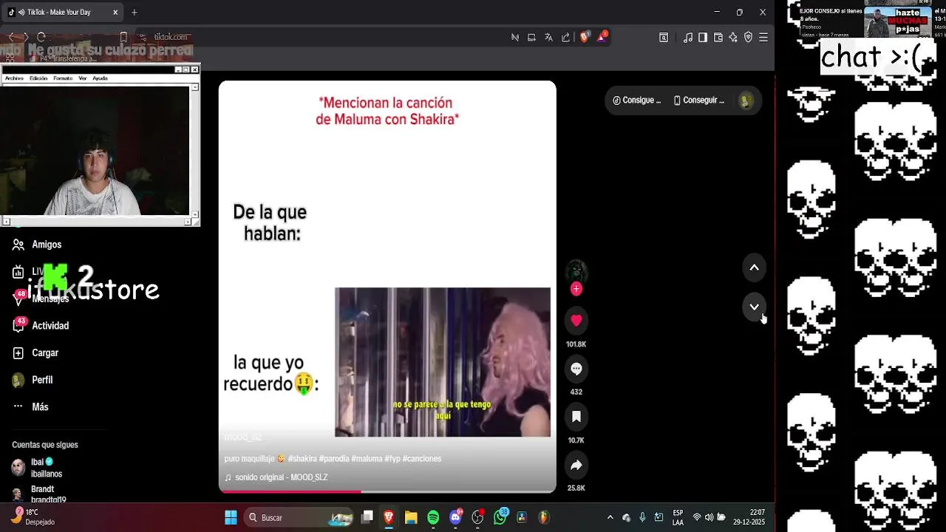
Task: Open the creator avatar beside the video
Action: pos(576,271)
